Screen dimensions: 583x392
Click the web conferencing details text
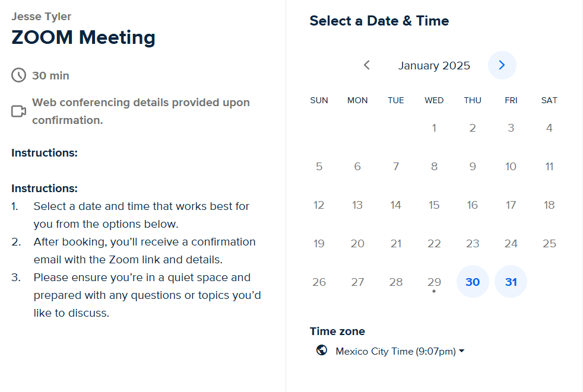(x=141, y=111)
